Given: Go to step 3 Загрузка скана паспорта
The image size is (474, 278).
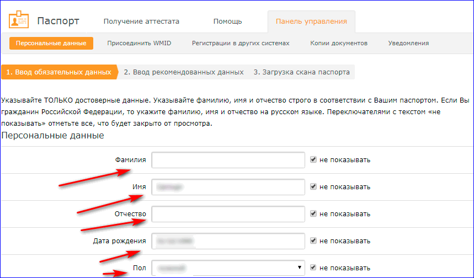Looking at the screenshot, I should 301,72.
